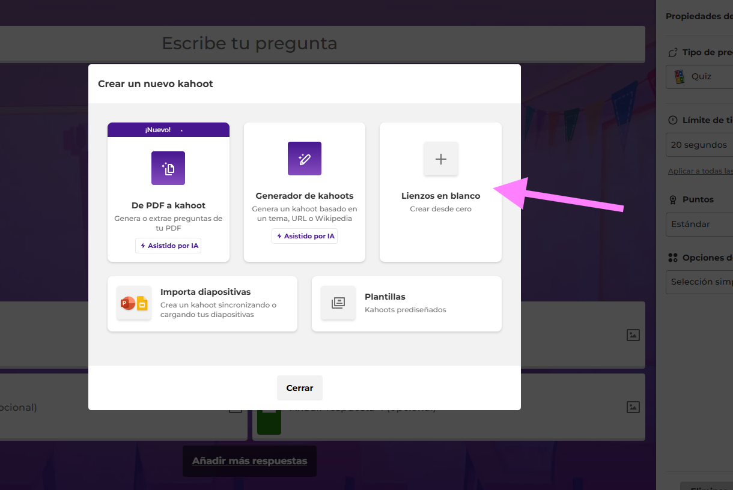Image resolution: width=733 pixels, height=490 pixels.
Task: Open the De PDF a kahoot card icon
Action: [168, 168]
